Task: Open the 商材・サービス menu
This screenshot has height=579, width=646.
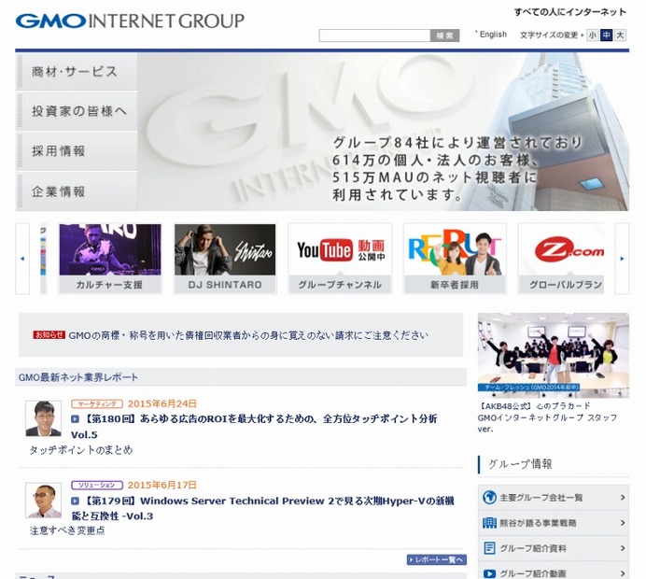Action: coord(77,72)
